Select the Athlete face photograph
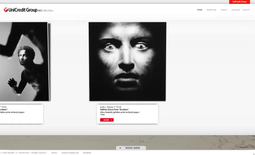Viewport: 255px width, 155px height. [x=127, y=61]
